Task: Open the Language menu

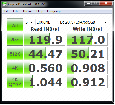Action: [54, 11]
